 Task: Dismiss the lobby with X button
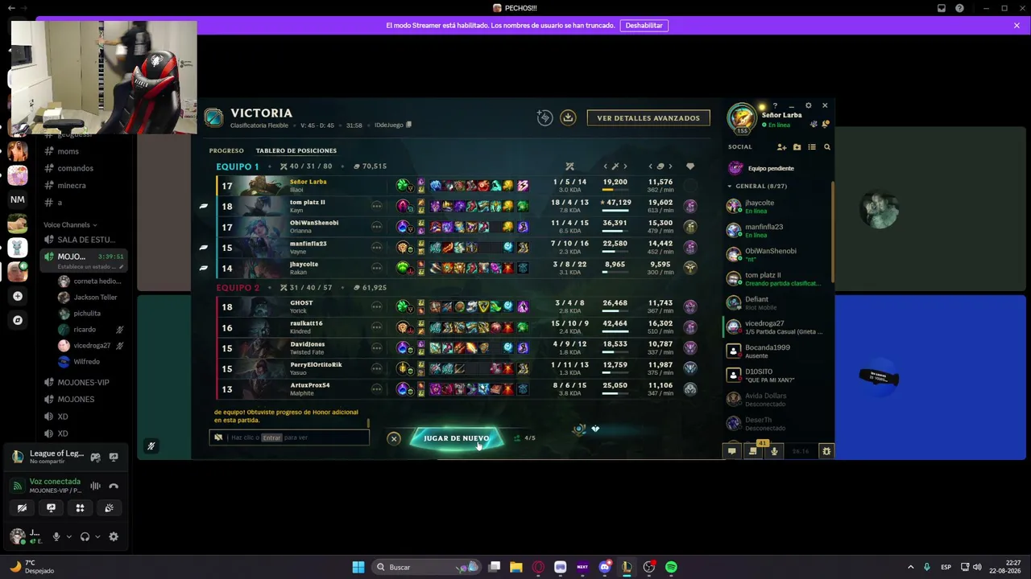click(393, 438)
